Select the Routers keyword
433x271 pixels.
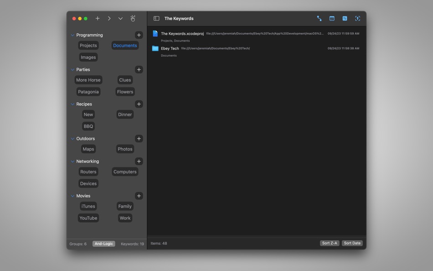click(x=88, y=172)
